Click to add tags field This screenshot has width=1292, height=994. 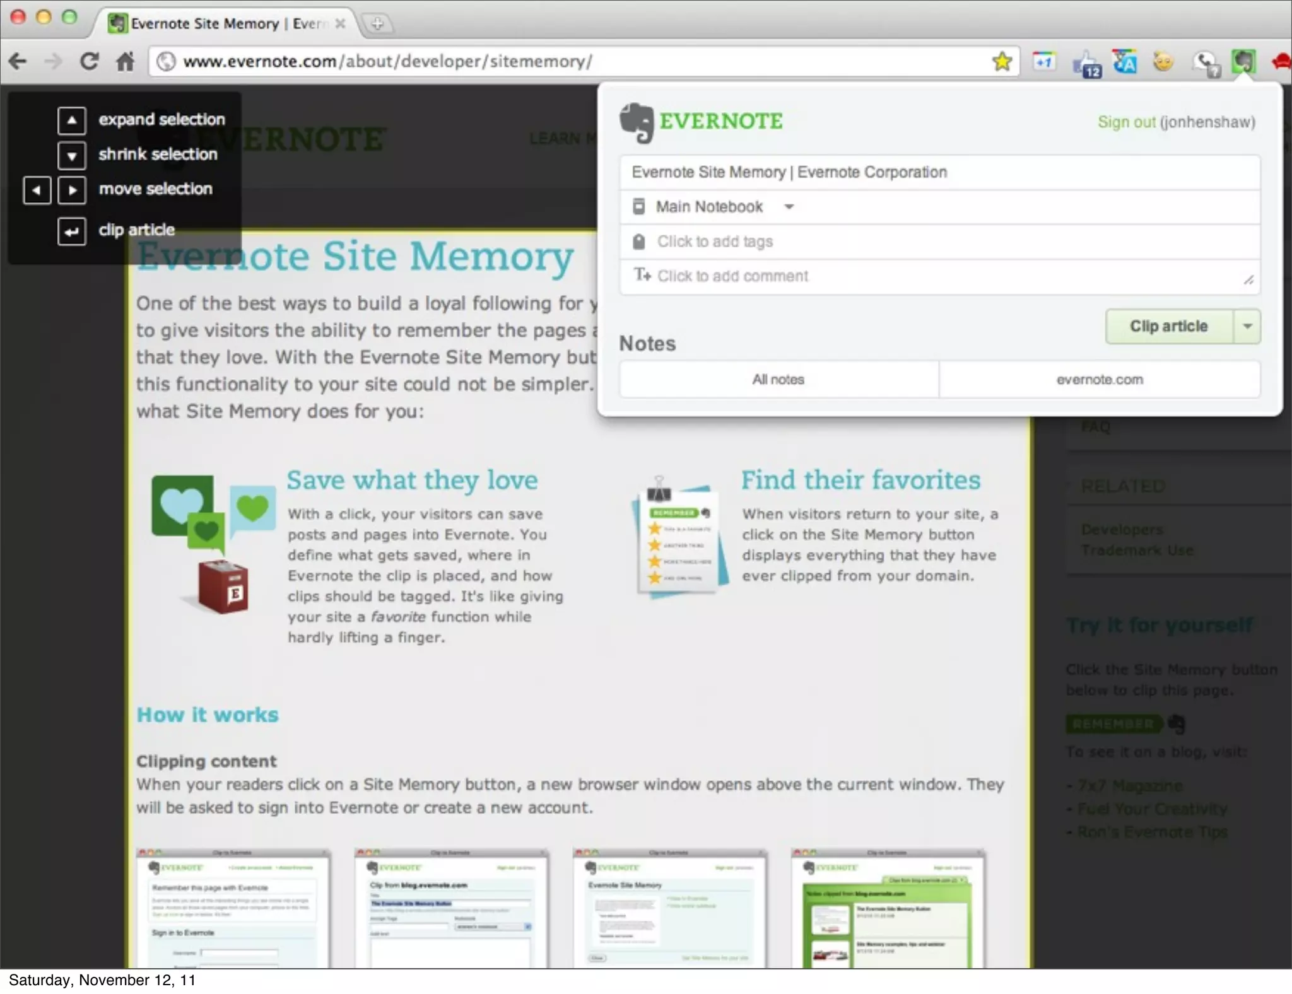940,242
